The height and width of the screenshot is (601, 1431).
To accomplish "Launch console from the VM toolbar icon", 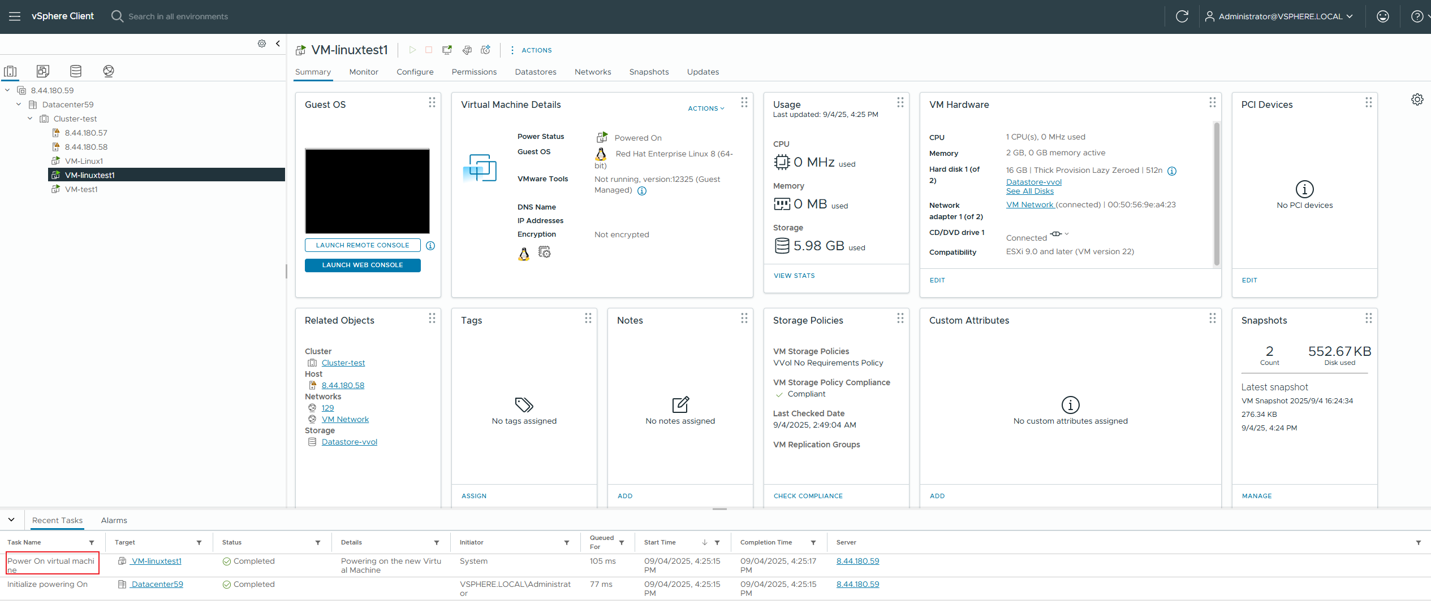I will click(447, 50).
